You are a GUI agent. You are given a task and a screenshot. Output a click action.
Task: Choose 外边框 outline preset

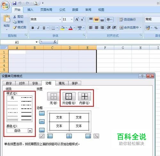69,96
